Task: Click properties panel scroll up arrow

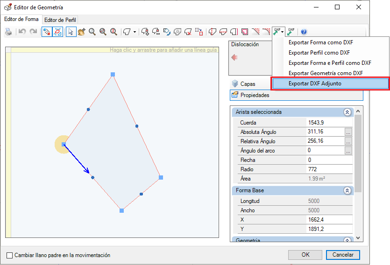Action: tap(358, 111)
